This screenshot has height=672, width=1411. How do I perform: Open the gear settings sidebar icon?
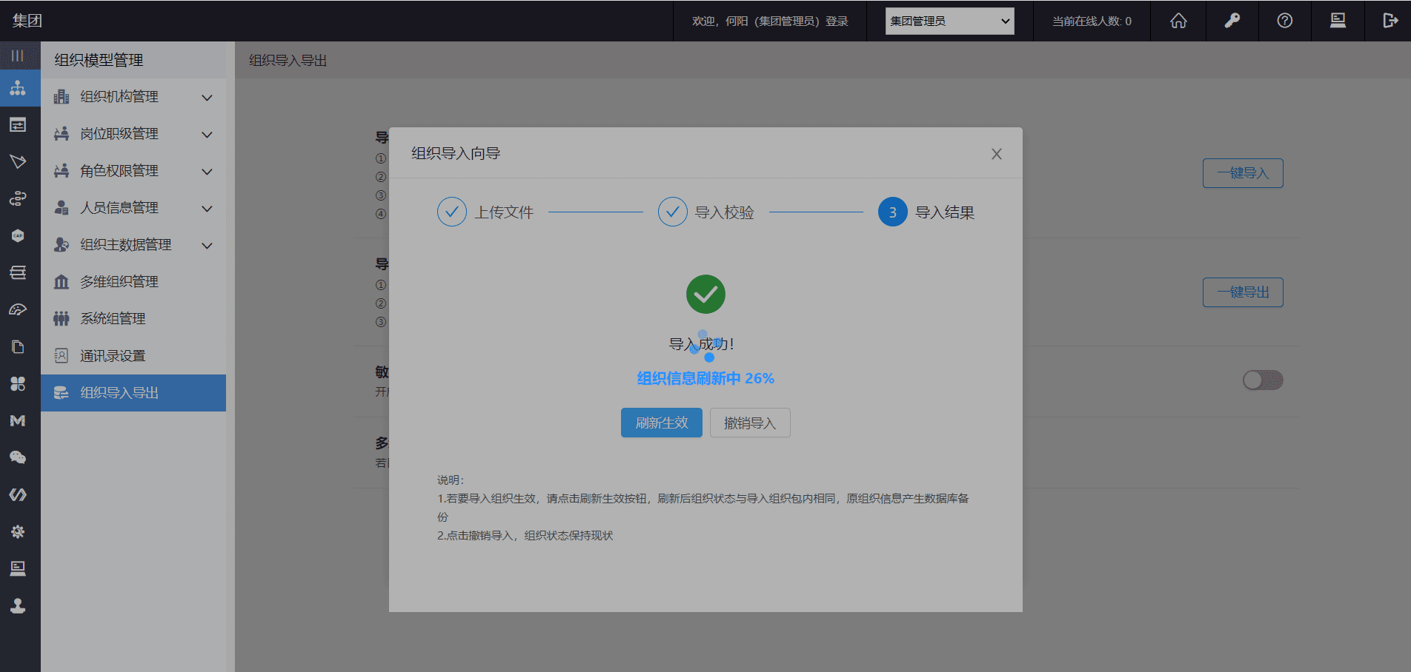coord(18,531)
